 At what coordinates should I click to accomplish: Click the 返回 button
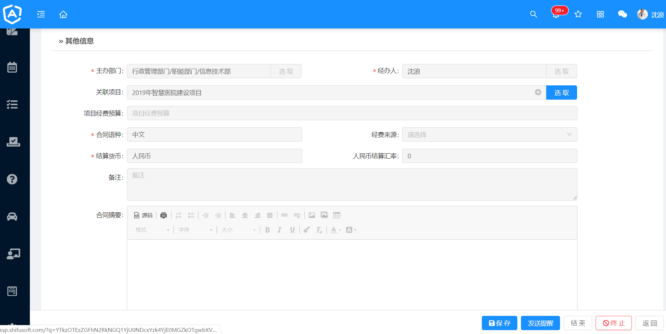point(650,323)
